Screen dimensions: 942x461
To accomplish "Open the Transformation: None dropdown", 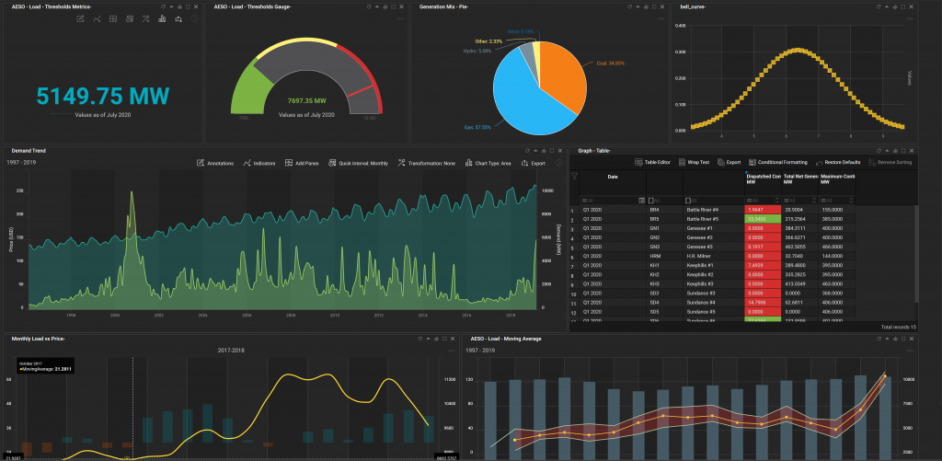I will (427, 163).
